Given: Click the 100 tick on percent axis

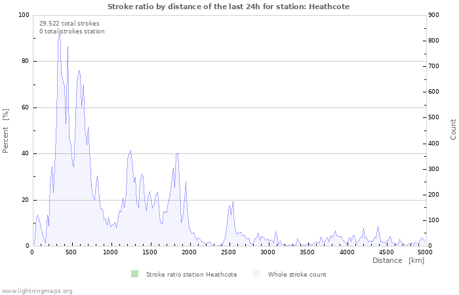Looking at the screenshot, I should (23, 15).
